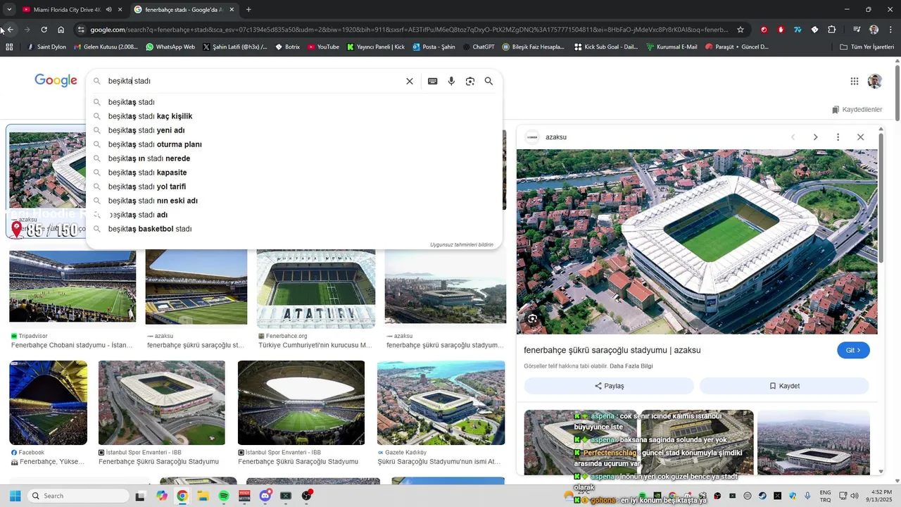Clear the search box with the X icon
The width and height of the screenshot is (901, 507).
coord(409,81)
